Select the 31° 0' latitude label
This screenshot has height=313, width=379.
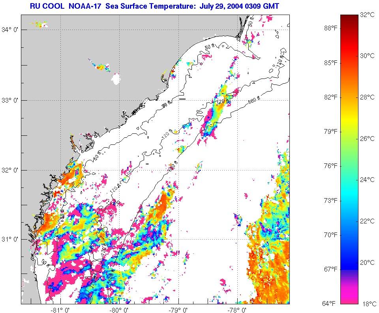[10, 239]
